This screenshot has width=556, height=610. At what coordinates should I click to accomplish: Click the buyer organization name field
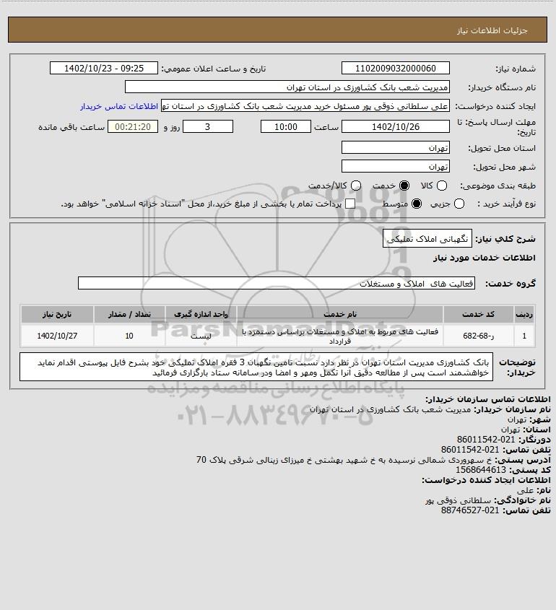click(287, 87)
